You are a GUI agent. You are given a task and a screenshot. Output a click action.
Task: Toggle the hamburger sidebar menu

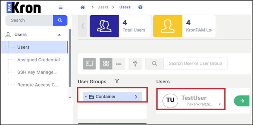pos(61,7)
